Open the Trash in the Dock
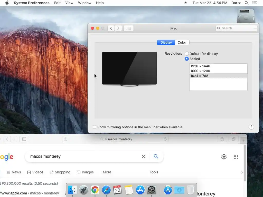The image size is (263, 197). pos(191,190)
